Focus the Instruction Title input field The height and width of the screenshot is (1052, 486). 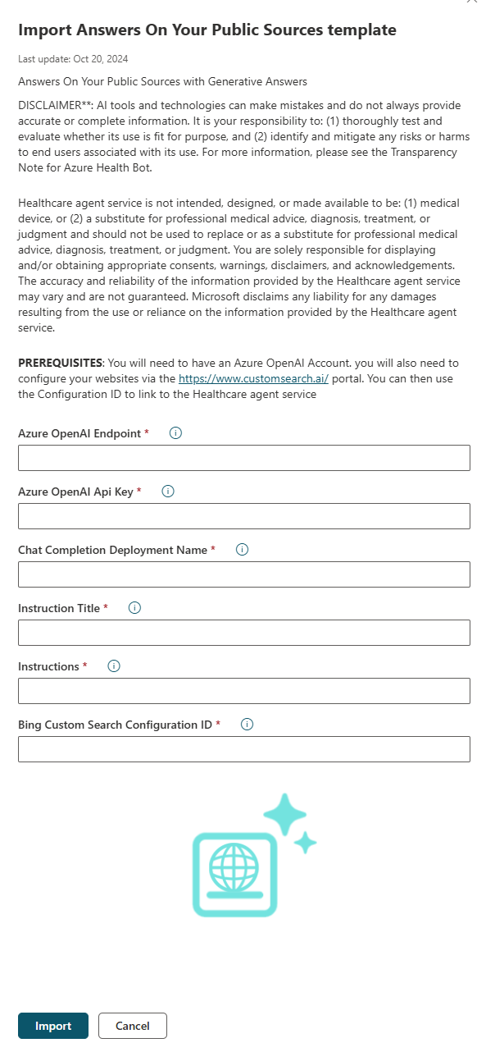point(243,632)
